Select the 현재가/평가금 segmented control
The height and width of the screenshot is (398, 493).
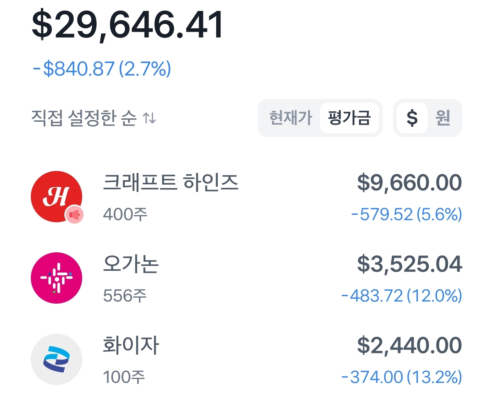(320, 118)
